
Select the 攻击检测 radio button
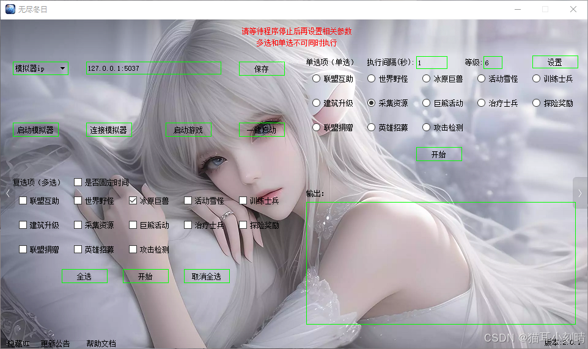[x=427, y=128]
